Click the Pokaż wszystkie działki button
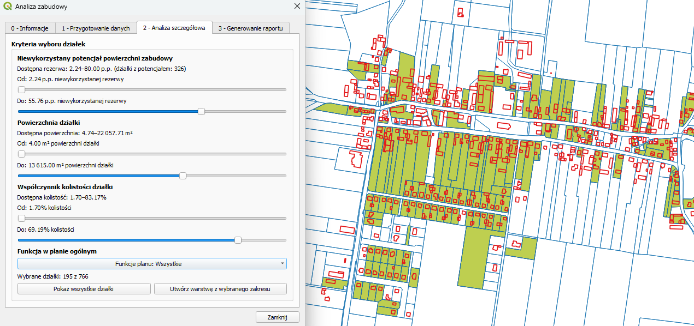The height and width of the screenshot is (326, 694). coord(84,289)
